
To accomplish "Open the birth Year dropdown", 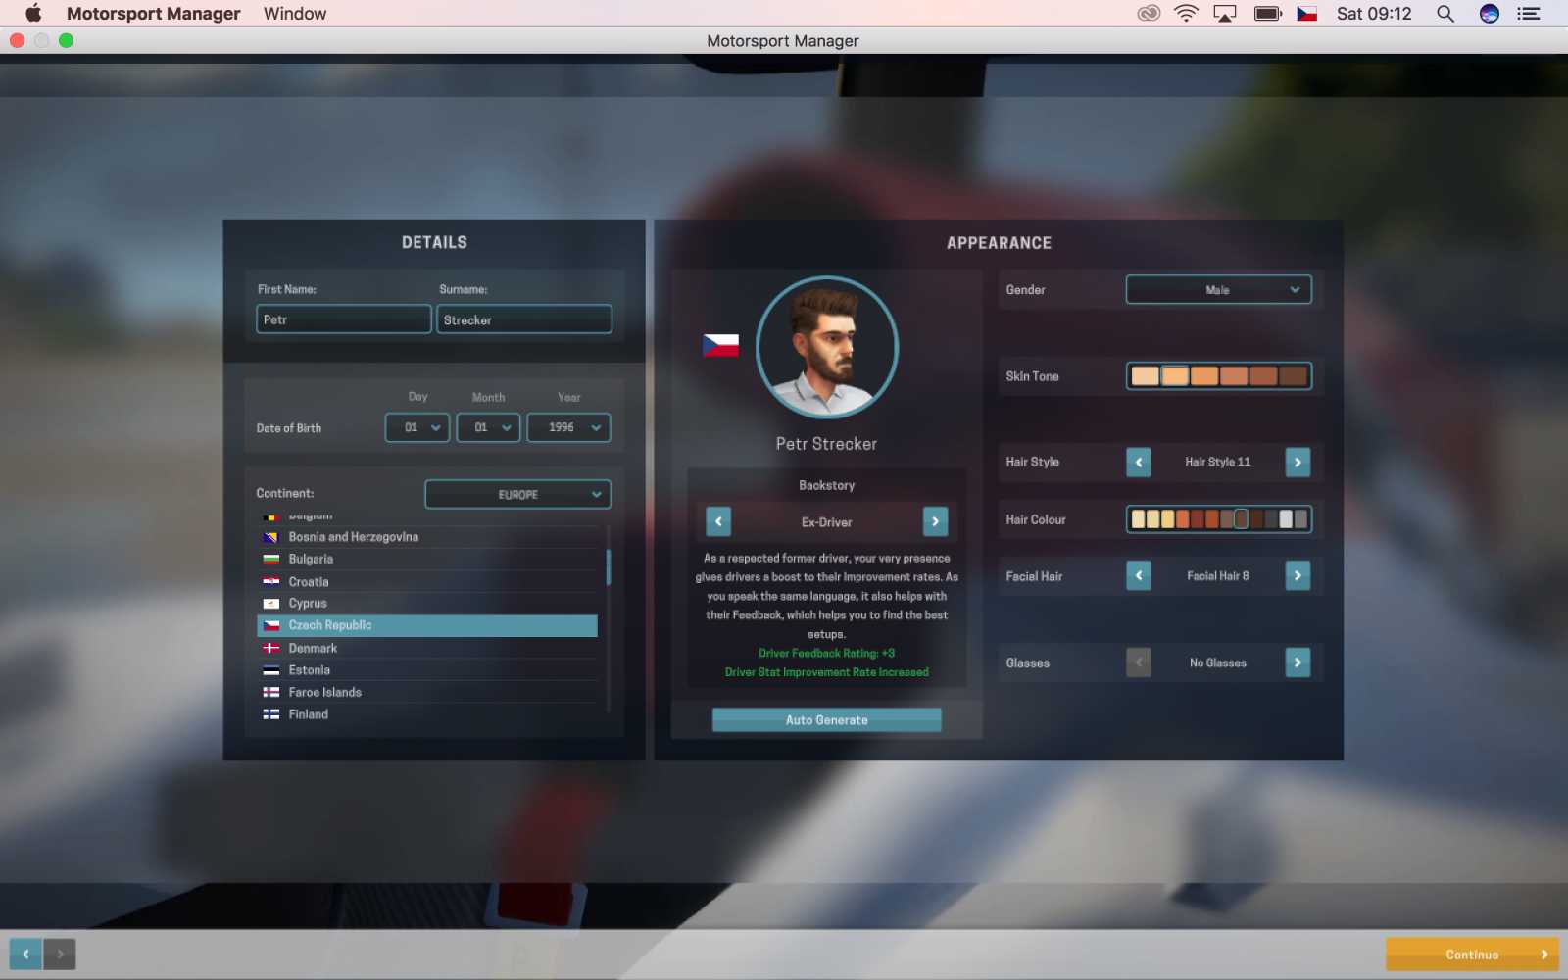I will coord(568,427).
